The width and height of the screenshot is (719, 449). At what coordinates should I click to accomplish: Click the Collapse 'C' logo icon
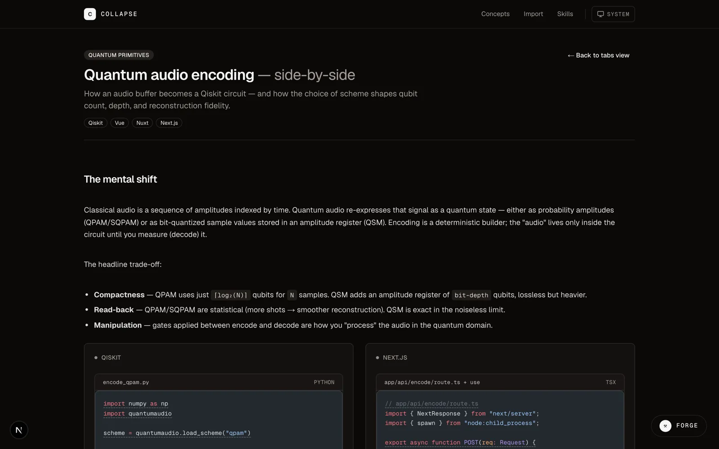click(x=90, y=14)
